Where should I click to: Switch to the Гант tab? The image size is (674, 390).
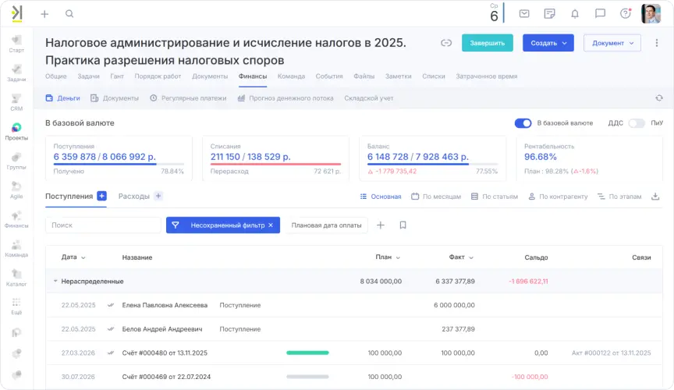click(x=117, y=76)
